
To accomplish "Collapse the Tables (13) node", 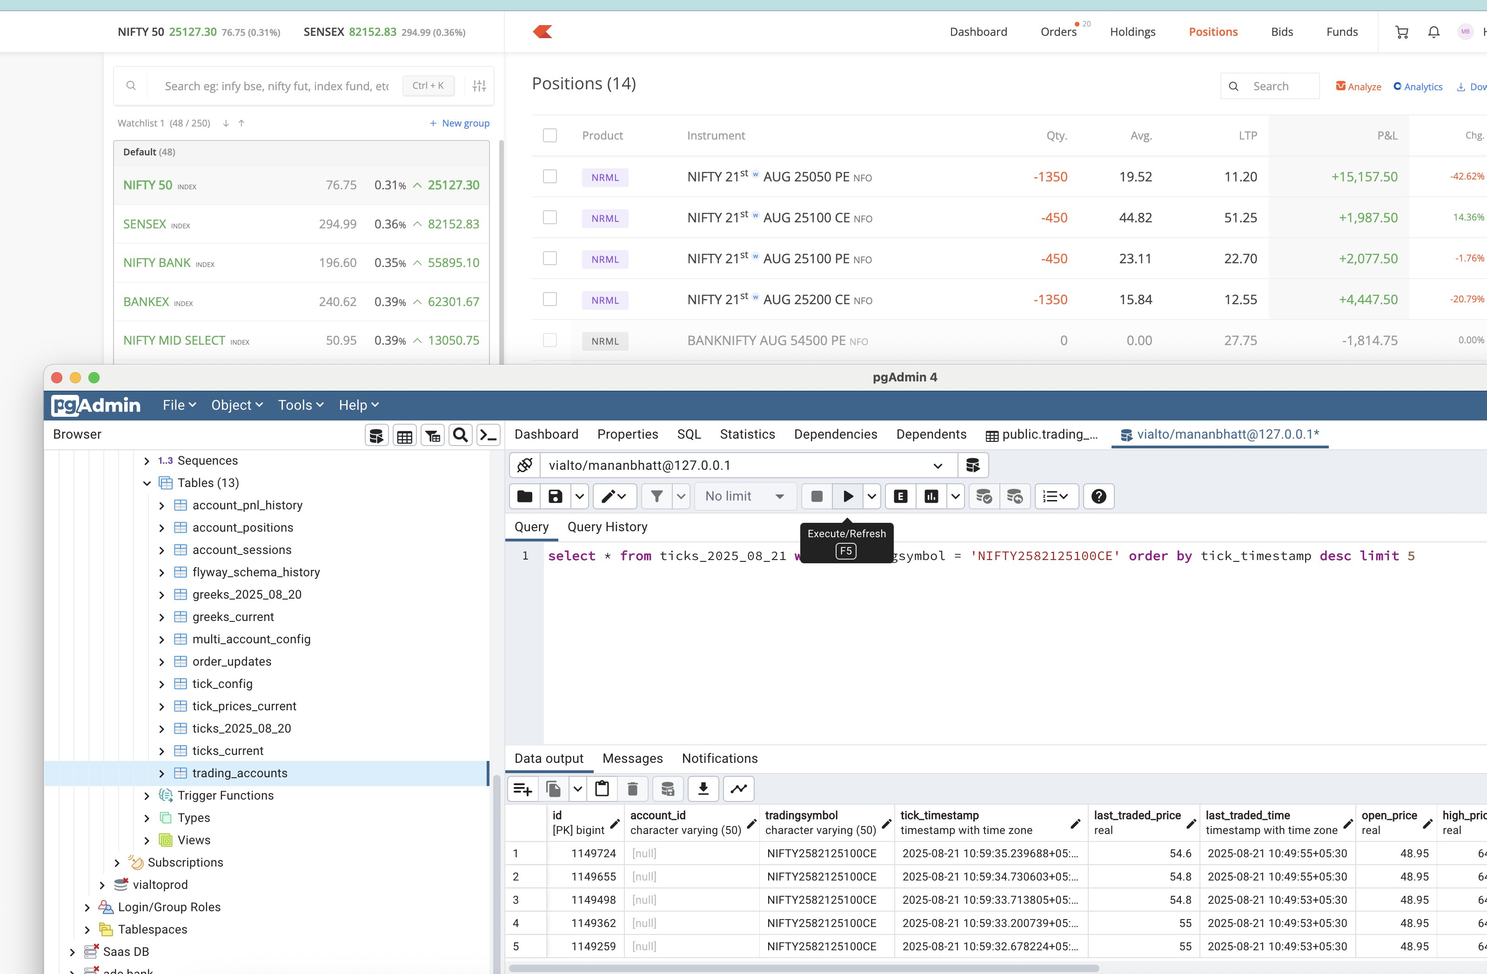I will point(147,483).
